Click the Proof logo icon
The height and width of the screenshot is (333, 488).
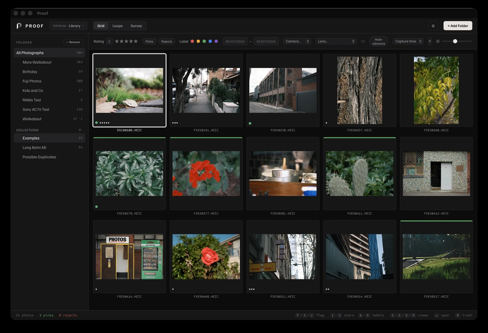click(19, 26)
